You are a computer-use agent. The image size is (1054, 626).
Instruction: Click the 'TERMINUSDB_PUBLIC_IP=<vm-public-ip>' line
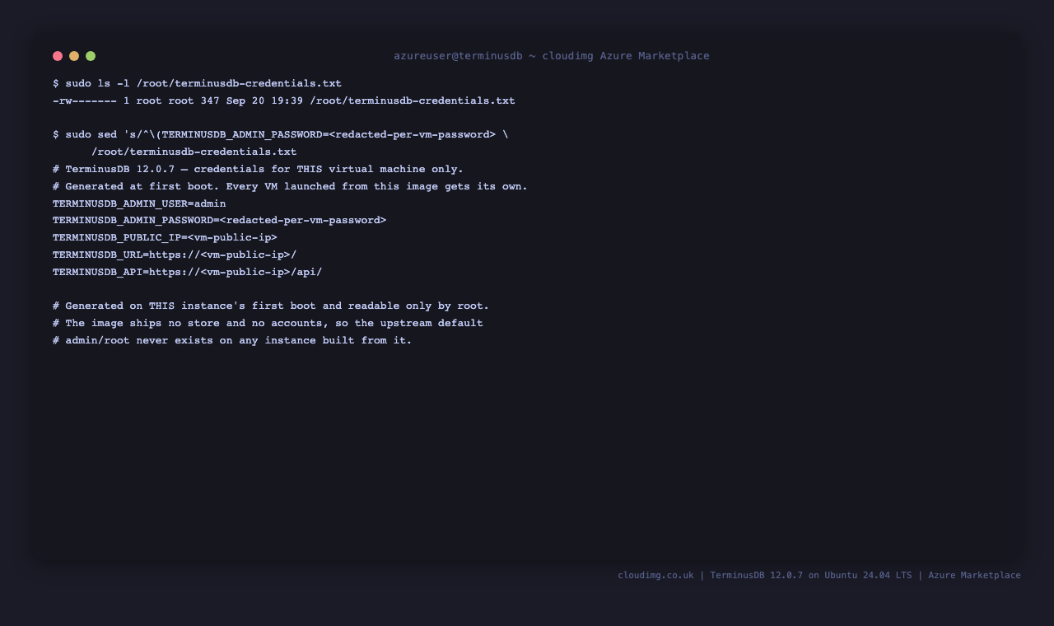(x=165, y=238)
